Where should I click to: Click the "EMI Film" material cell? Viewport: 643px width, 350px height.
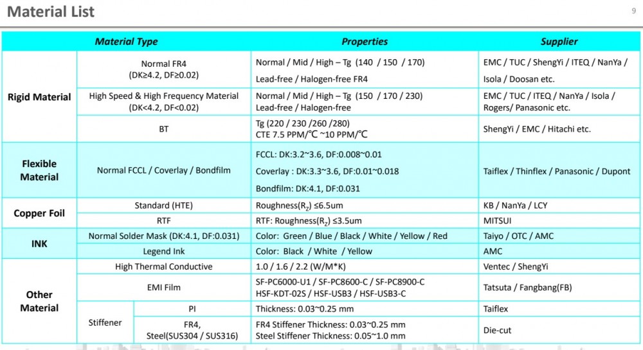pos(163,288)
